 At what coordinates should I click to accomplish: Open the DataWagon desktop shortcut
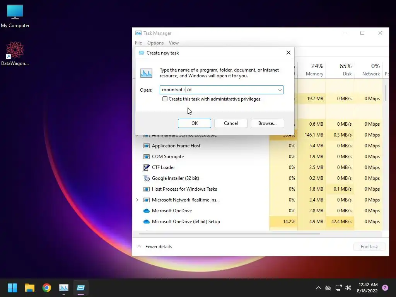15,53
